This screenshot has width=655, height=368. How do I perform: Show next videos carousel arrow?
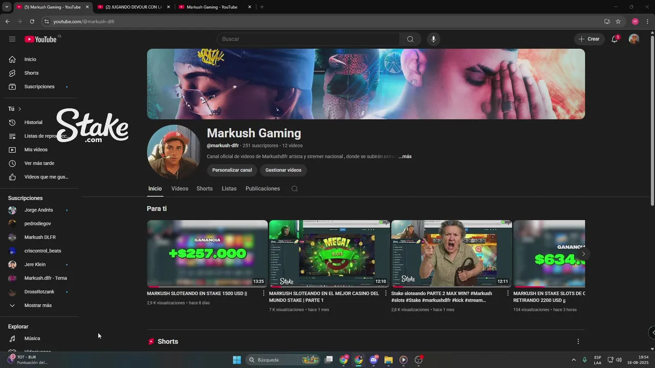(x=583, y=254)
